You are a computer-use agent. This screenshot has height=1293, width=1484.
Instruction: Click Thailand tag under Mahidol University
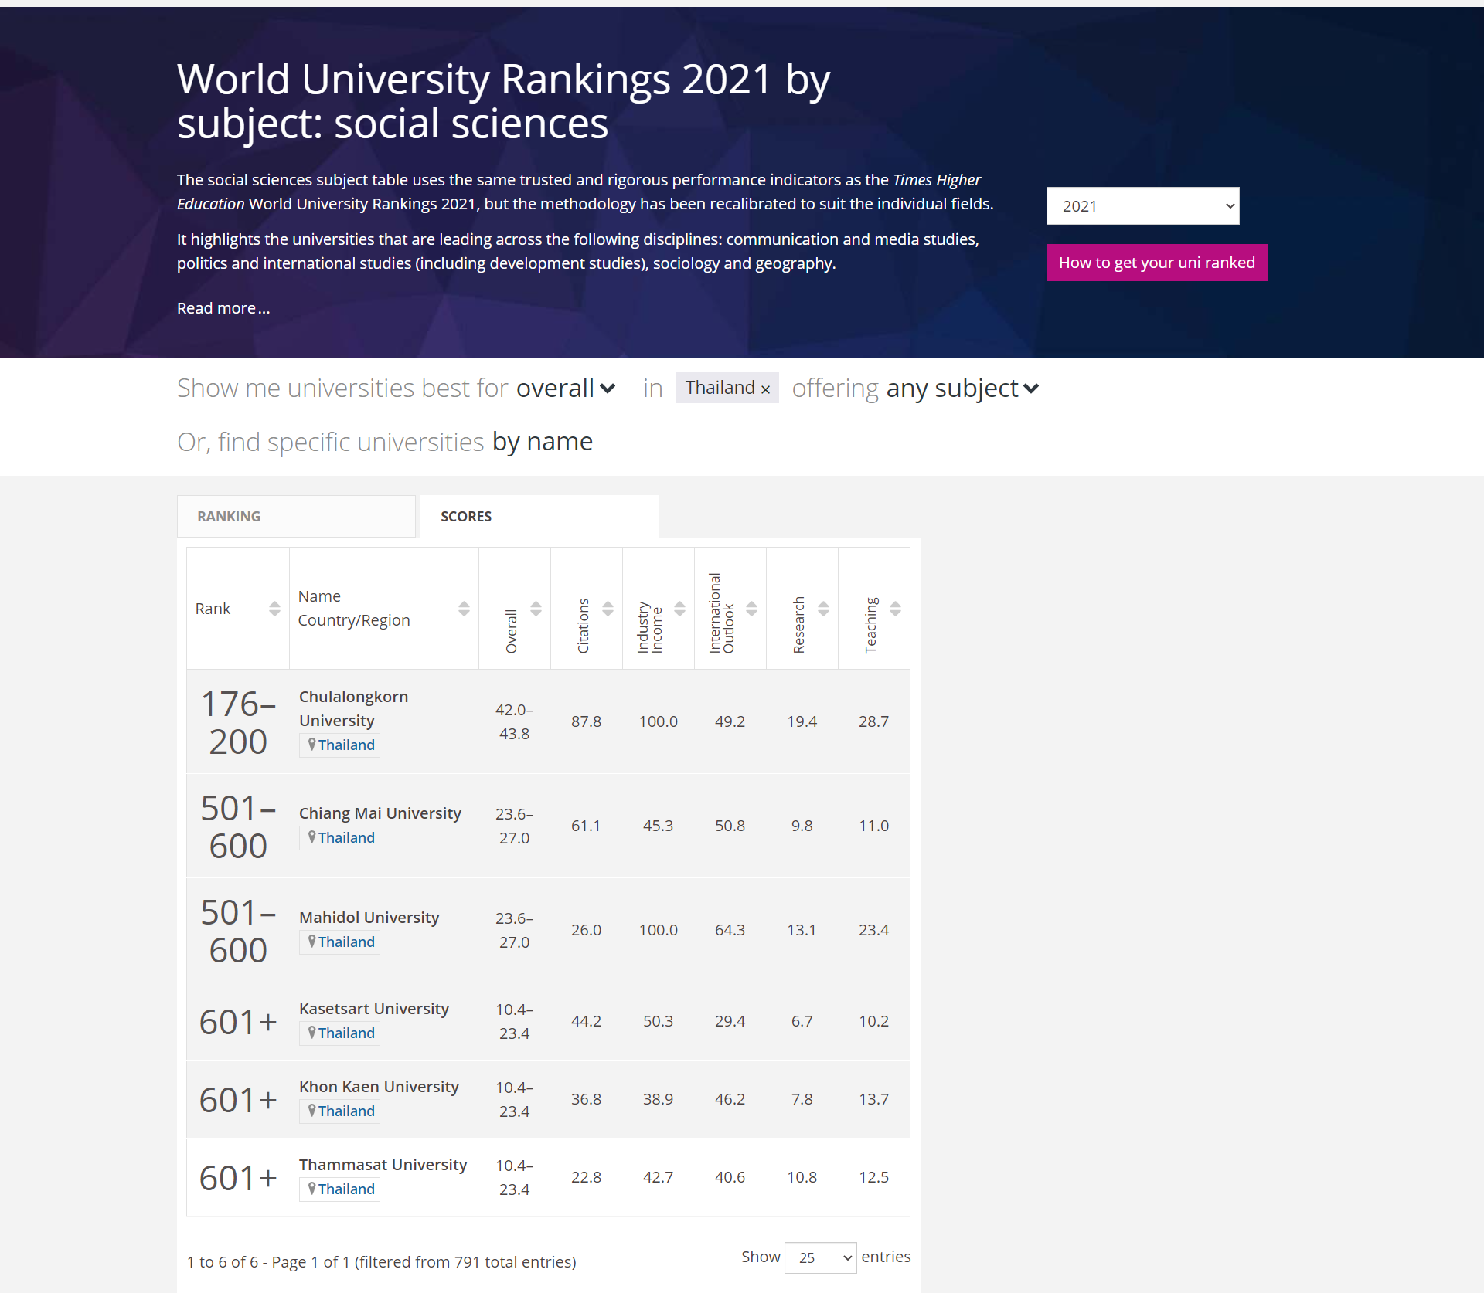339,942
